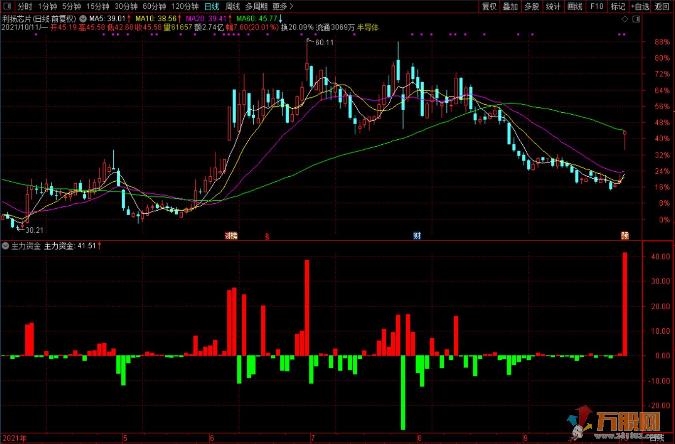Click the 利扬芯片(日线 前复权) title

point(39,19)
